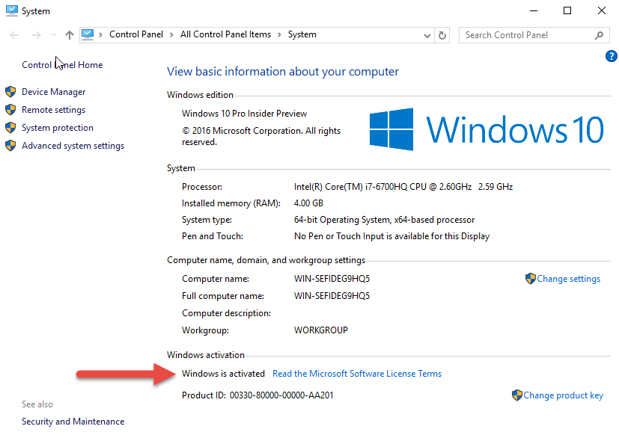Go up one level with the up arrow
This screenshot has width=619, height=441.
point(70,35)
